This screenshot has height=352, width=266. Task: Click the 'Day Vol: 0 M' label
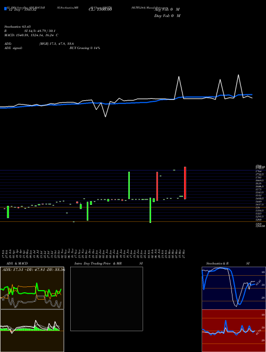click(167, 16)
